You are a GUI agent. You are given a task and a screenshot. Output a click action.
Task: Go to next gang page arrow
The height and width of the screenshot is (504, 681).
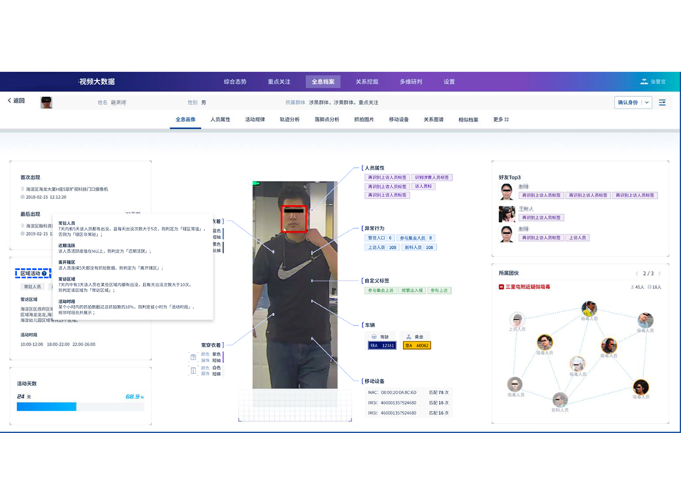[659, 274]
